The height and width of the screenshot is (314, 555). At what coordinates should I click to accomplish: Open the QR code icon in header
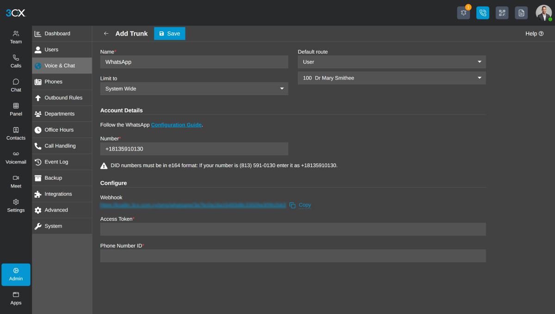tap(502, 13)
